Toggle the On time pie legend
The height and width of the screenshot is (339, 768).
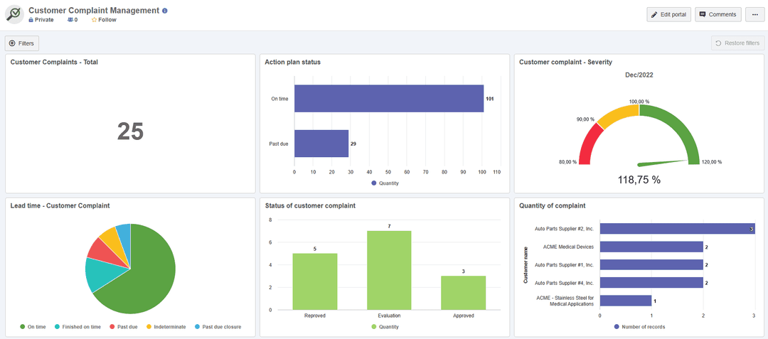pyautogui.click(x=33, y=327)
